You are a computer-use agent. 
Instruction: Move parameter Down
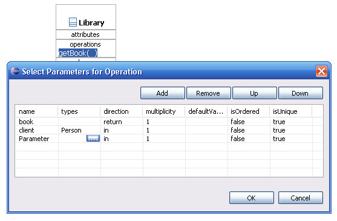301,93
